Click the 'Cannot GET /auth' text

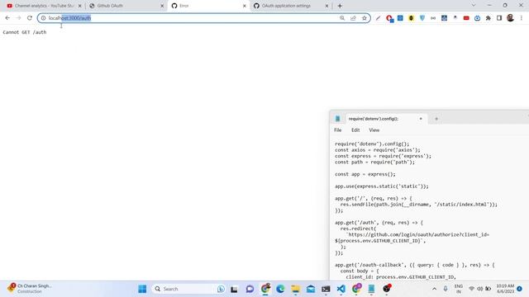(25, 32)
